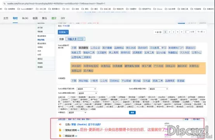Screen dimensions: 215x140
Task: Click the page number input field
Action: pos(187,32)
